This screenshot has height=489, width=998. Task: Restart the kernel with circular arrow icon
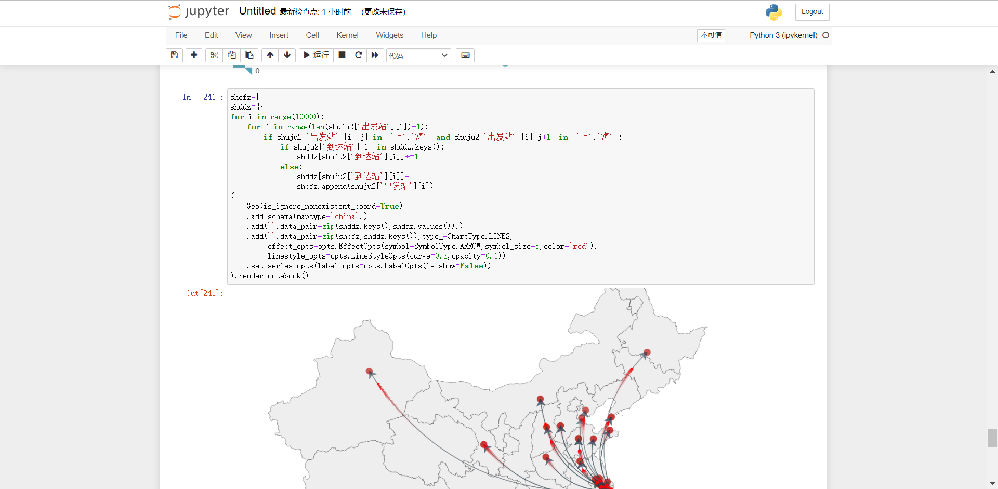coord(358,55)
